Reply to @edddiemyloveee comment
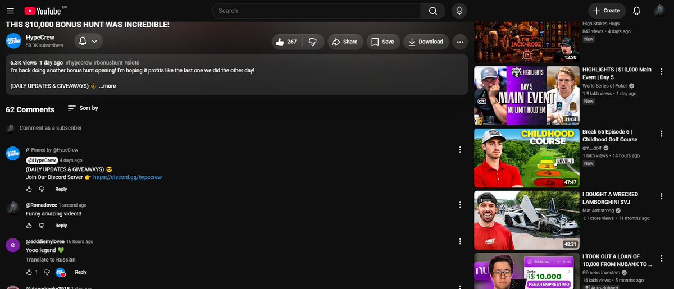Image resolution: width=674 pixels, height=289 pixels. tap(81, 272)
